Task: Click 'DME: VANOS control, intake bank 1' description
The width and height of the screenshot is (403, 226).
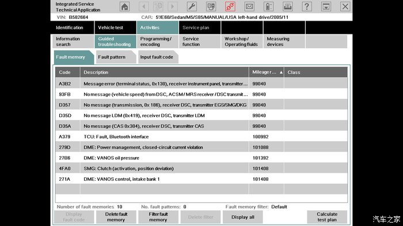Action: (121, 179)
